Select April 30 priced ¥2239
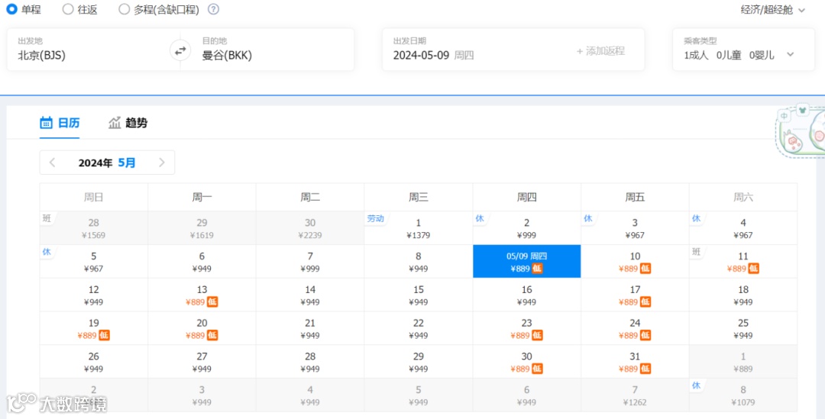 [x=310, y=228]
